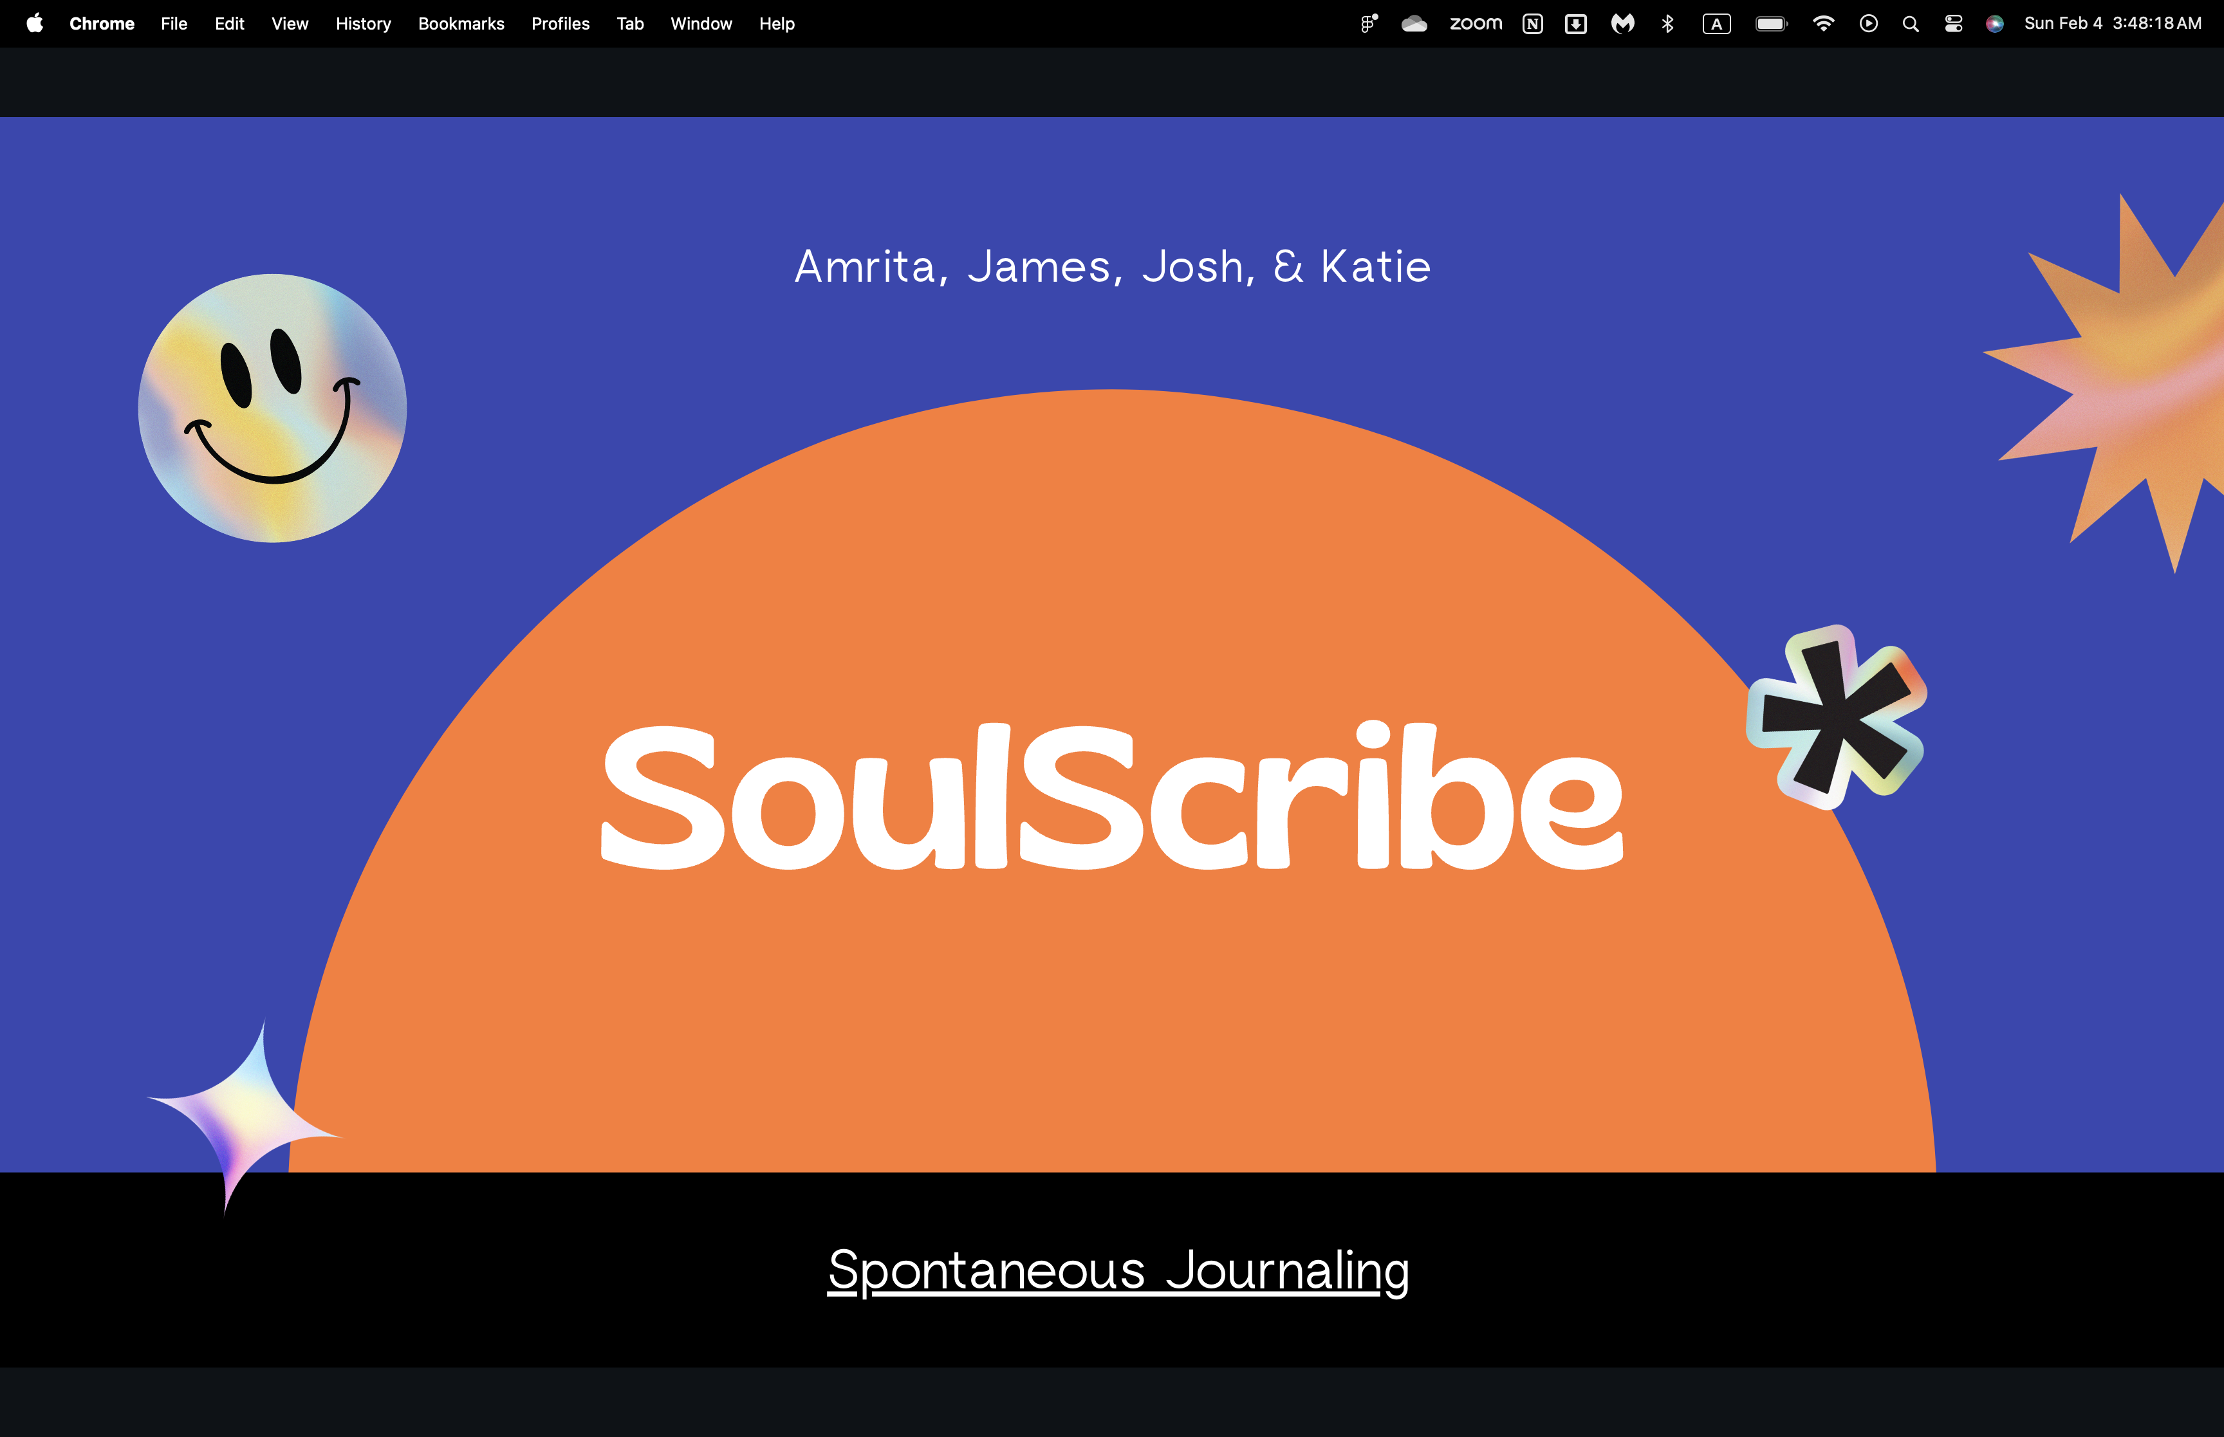2224x1437 pixels.
Task: Open the Malwarebytes menu bar icon
Action: 1621,23
